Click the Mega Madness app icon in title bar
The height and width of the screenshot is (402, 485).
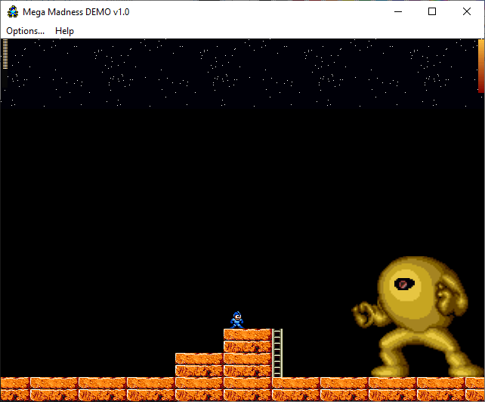pyautogui.click(x=13, y=12)
